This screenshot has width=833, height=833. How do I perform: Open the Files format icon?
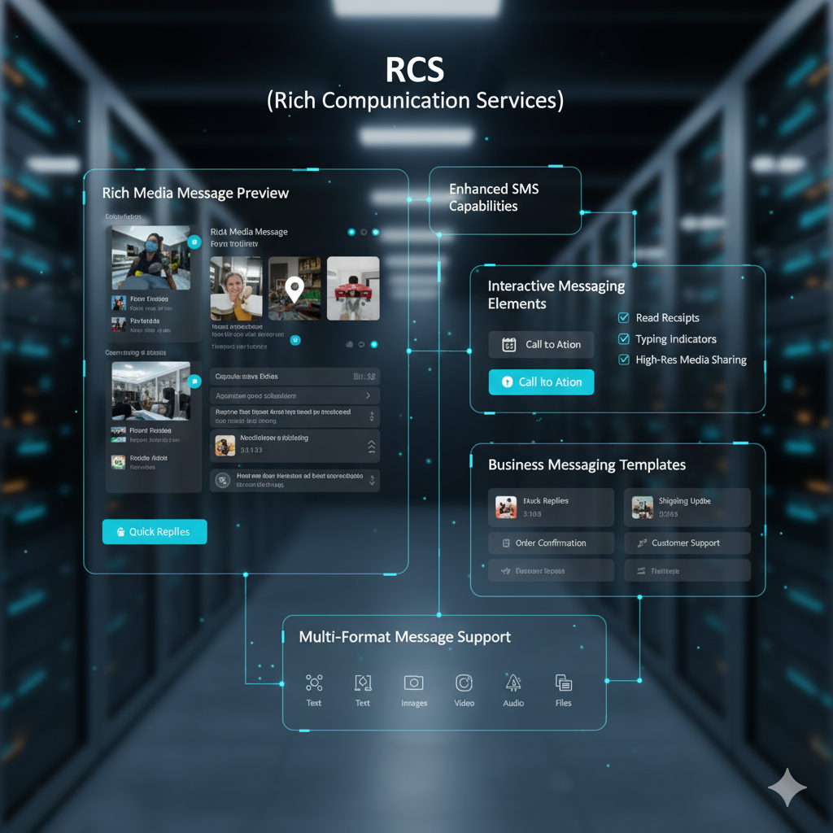[x=562, y=683]
